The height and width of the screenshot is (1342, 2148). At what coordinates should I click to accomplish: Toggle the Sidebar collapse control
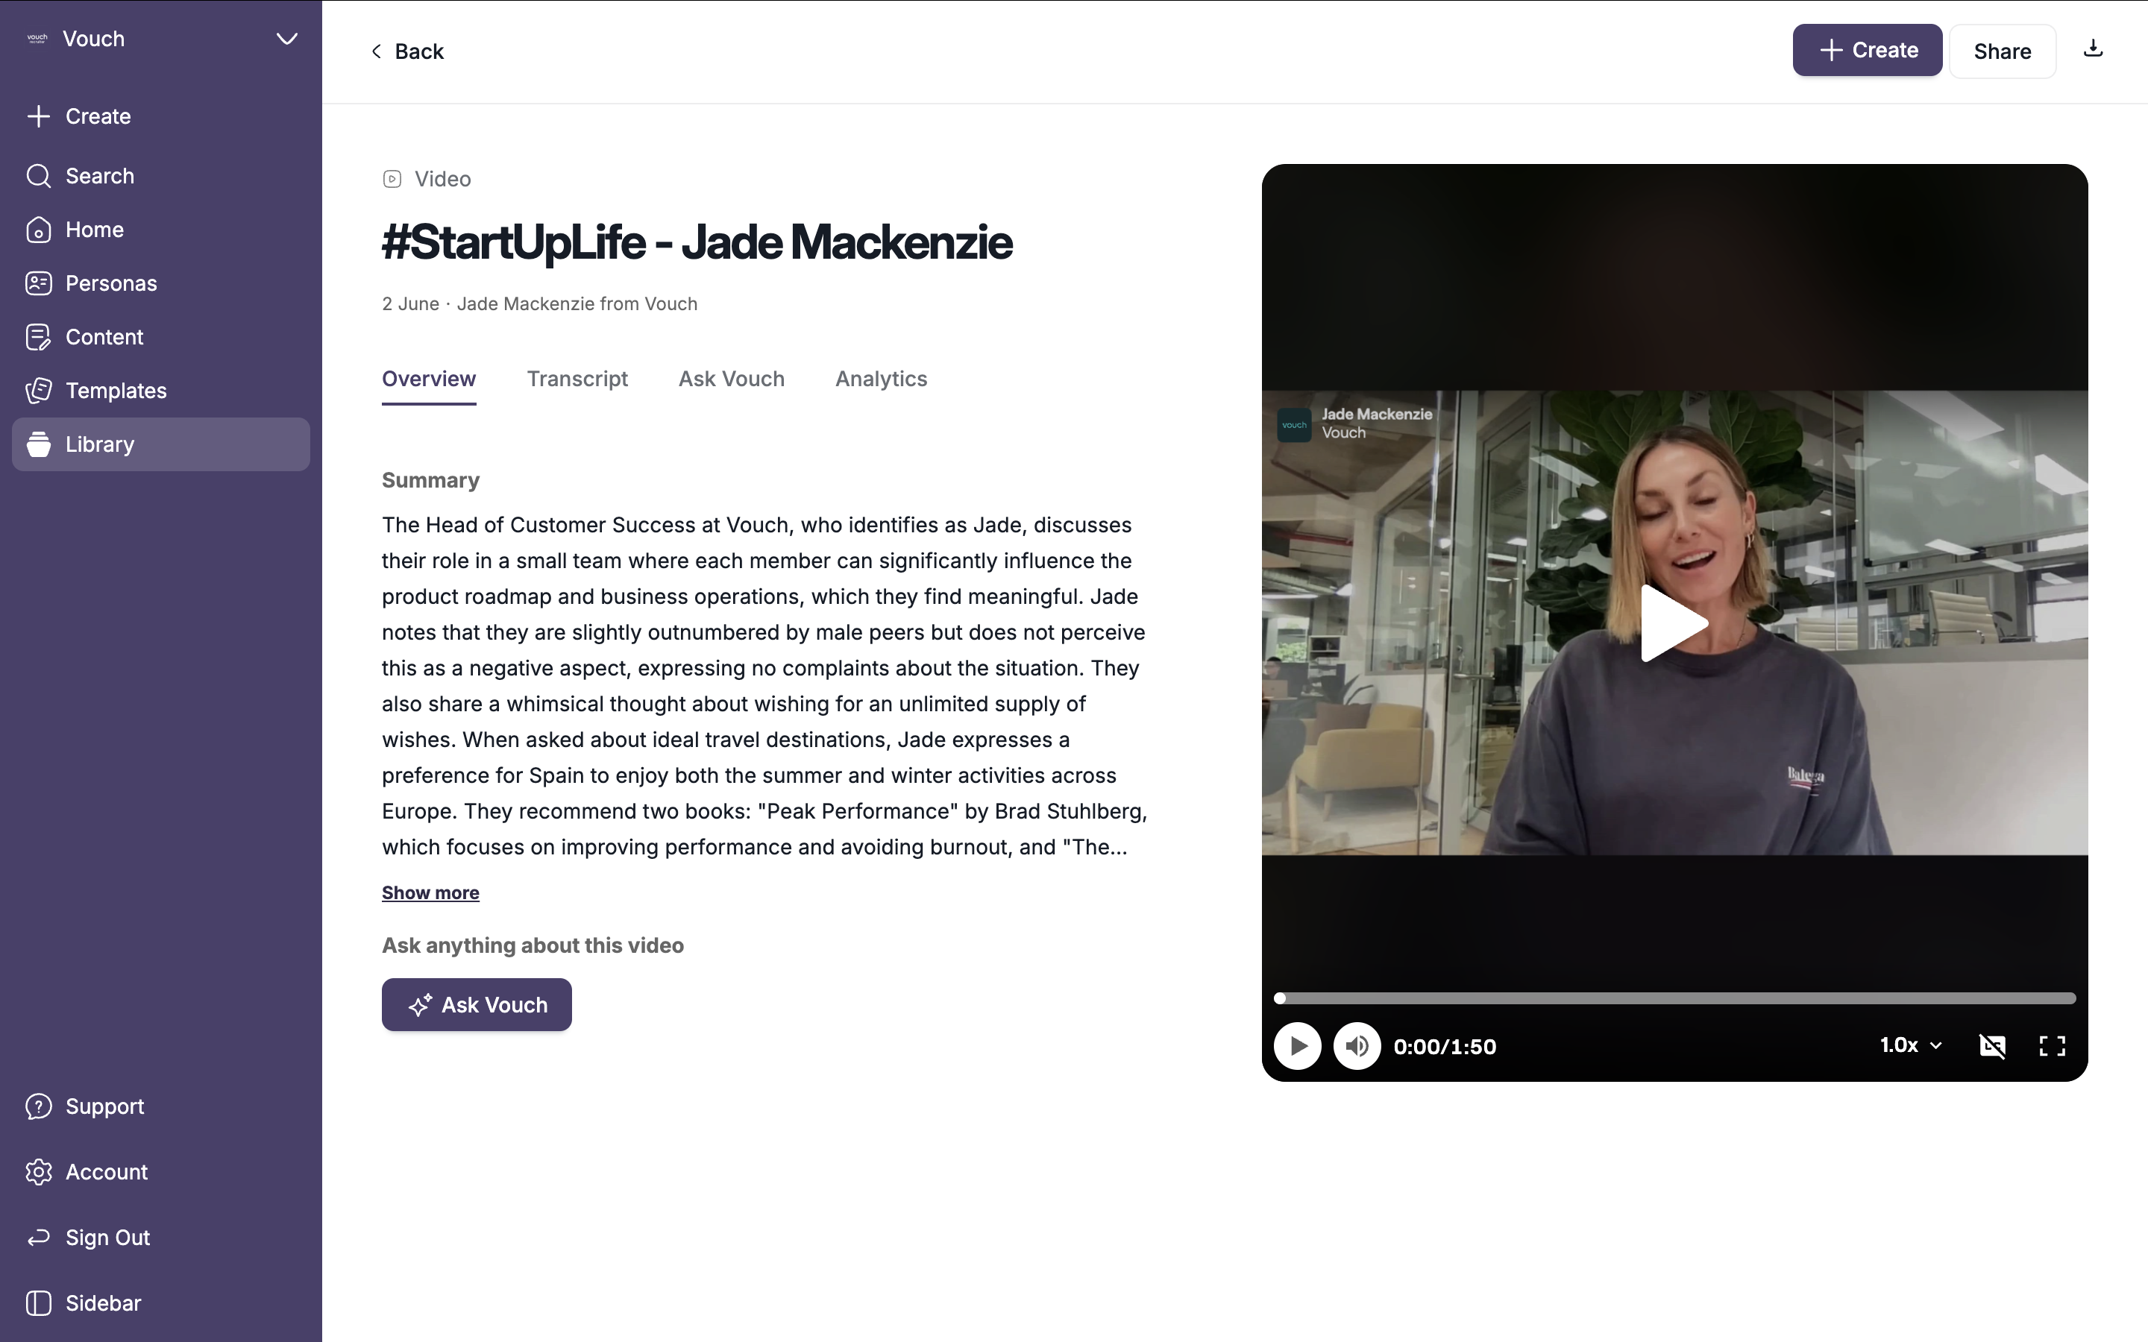[x=38, y=1303]
